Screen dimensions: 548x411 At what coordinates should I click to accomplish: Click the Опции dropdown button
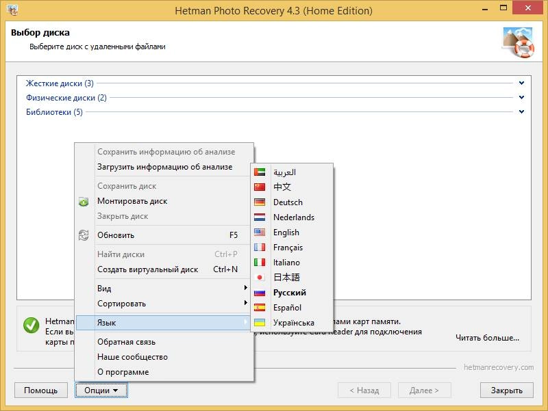[101, 390]
